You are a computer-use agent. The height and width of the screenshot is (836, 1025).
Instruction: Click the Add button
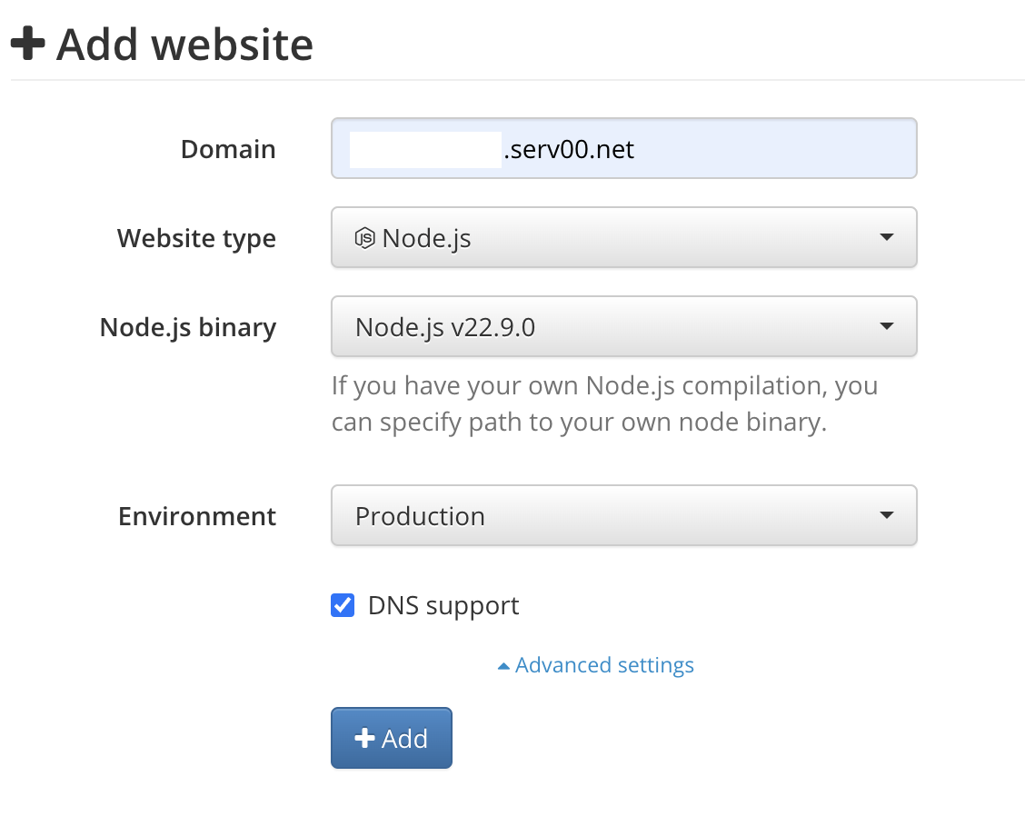point(391,738)
